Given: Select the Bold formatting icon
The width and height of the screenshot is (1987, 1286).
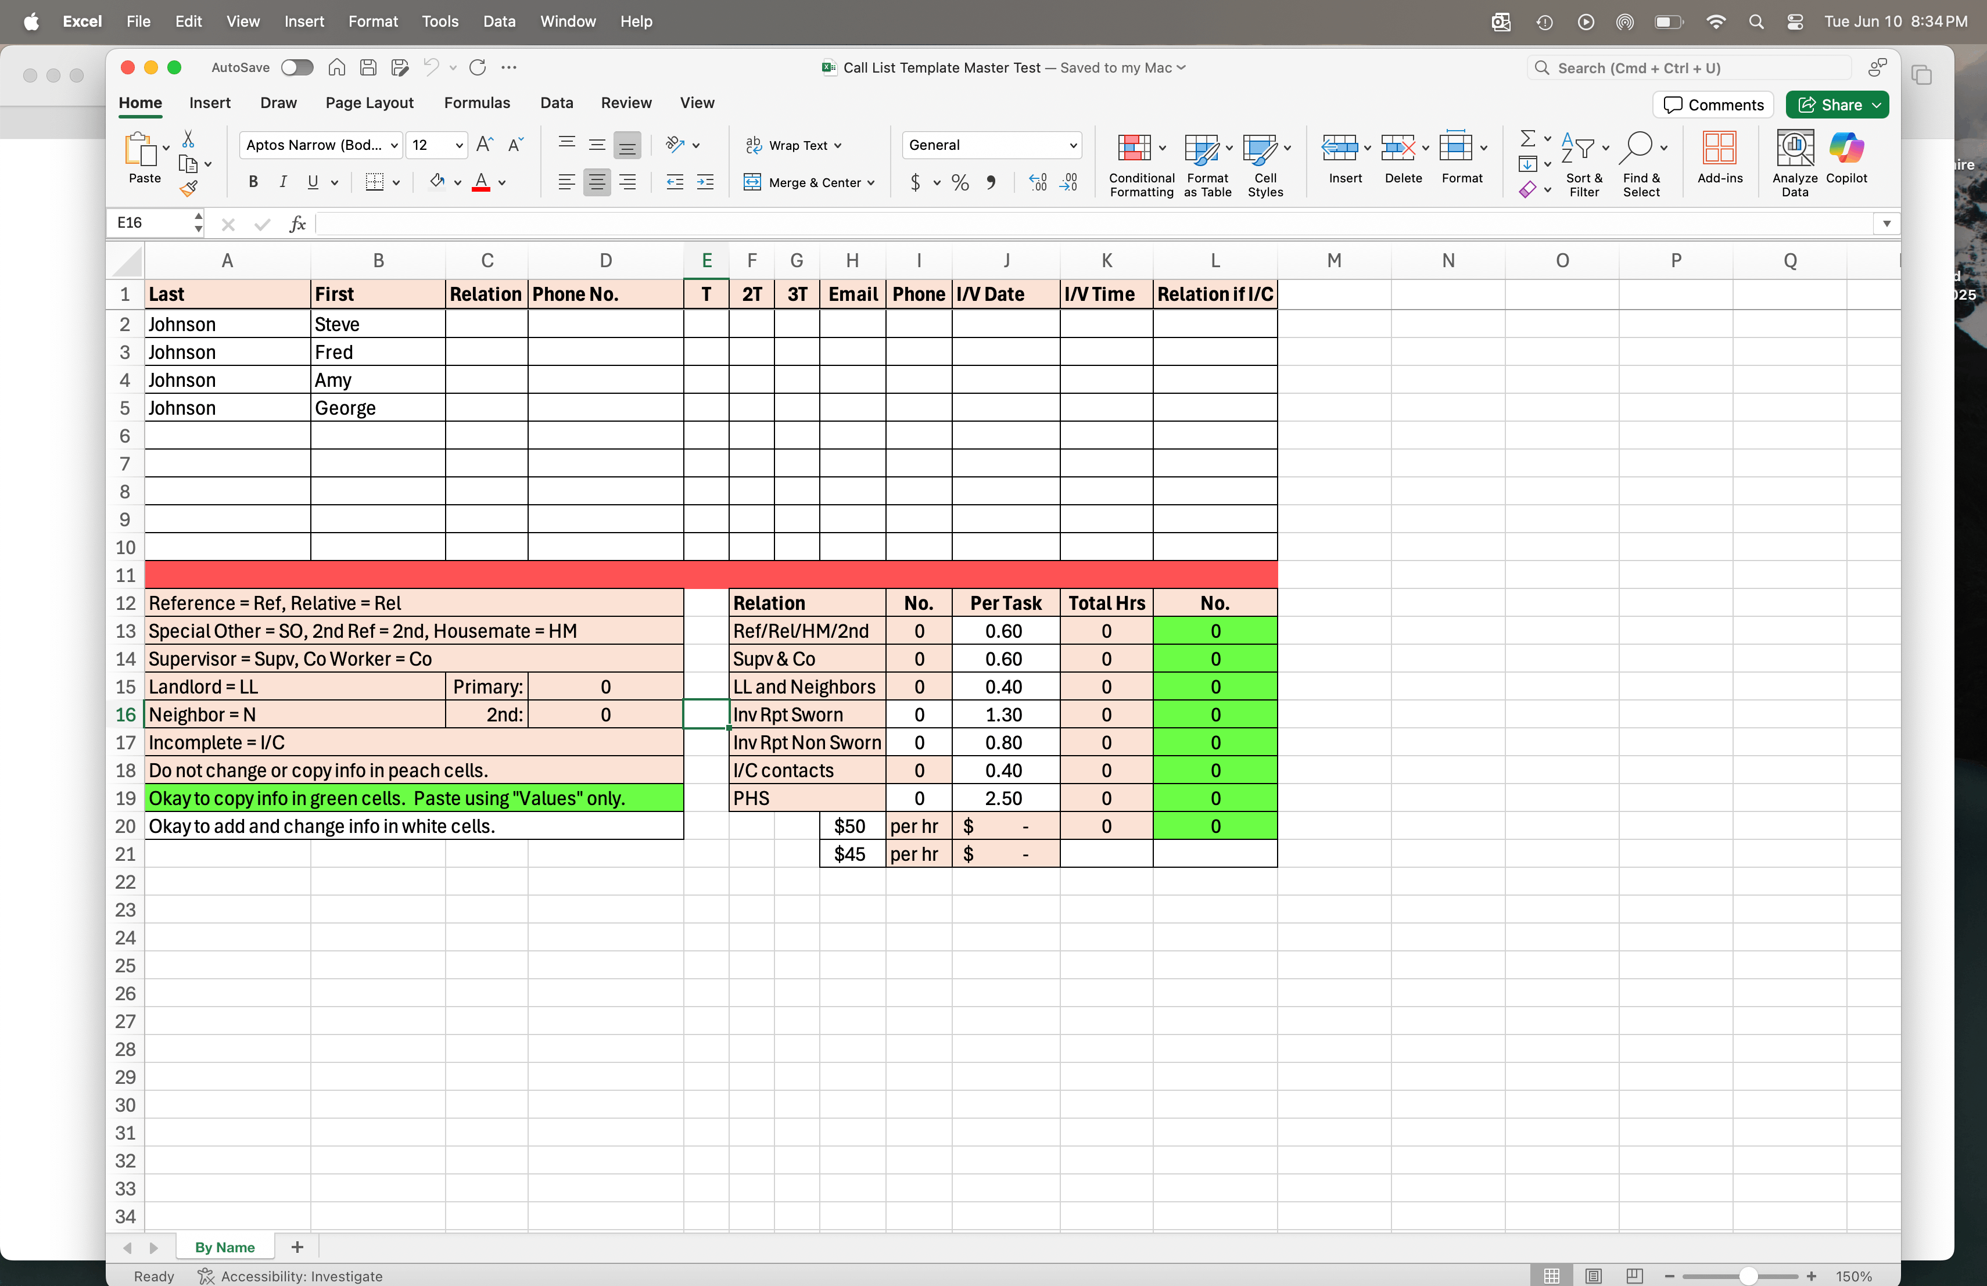Looking at the screenshot, I should pos(253,182).
